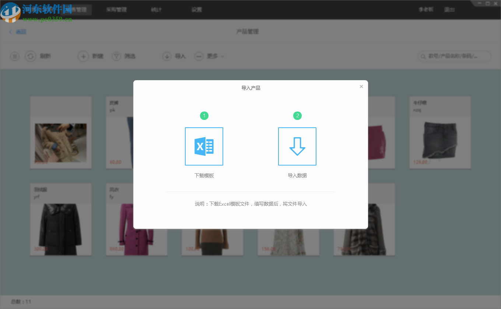The height and width of the screenshot is (309, 501).
Task: Open the 筛选 filter funnel icon
Action: (116, 56)
